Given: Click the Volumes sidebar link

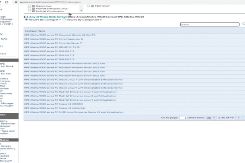Looking at the screenshot, I should coord(6,94).
